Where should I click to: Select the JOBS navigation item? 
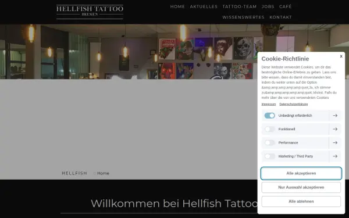pos(268,6)
